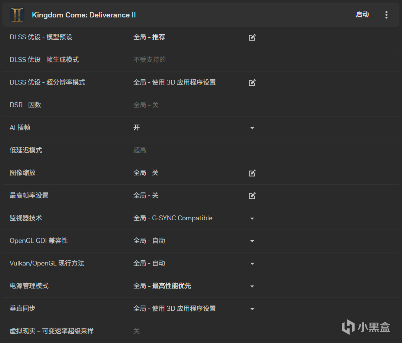Select the DLSS 优设 - 超分辨率模式 label
The width and height of the screenshot is (402, 343).
47,82
